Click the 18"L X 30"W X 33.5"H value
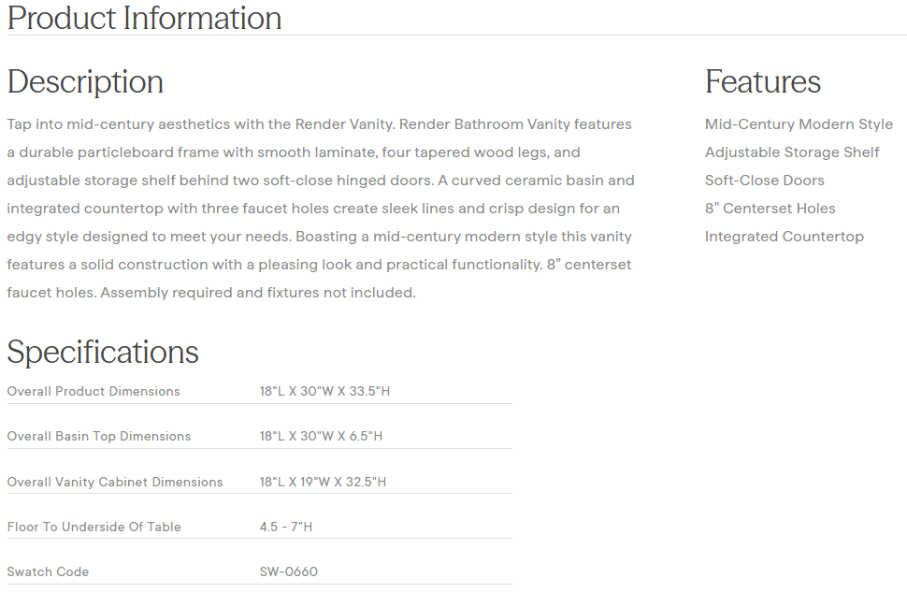 pyautogui.click(x=324, y=391)
